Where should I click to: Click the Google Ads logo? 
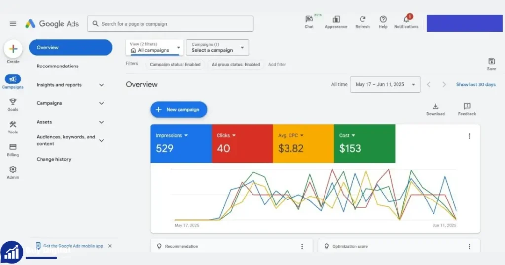(x=52, y=24)
